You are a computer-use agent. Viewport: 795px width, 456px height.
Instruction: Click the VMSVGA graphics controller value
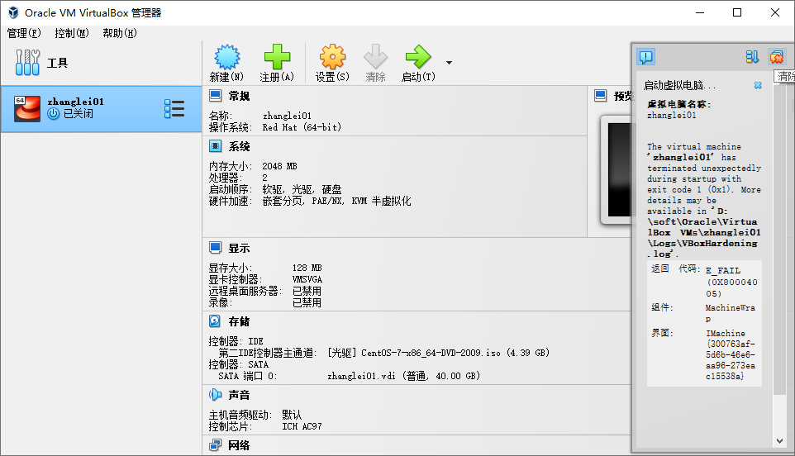click(x=307, y=279)
